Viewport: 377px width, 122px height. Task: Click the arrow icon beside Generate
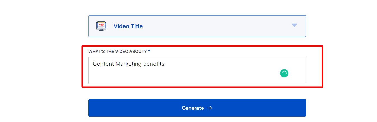coord(209,108)
